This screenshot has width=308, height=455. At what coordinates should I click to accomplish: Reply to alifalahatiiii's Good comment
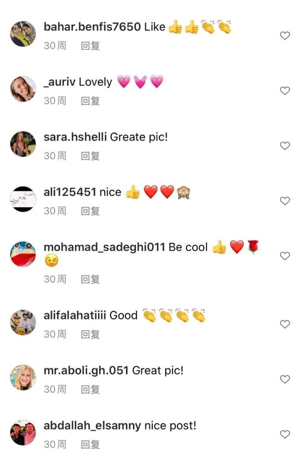(90, 335)
